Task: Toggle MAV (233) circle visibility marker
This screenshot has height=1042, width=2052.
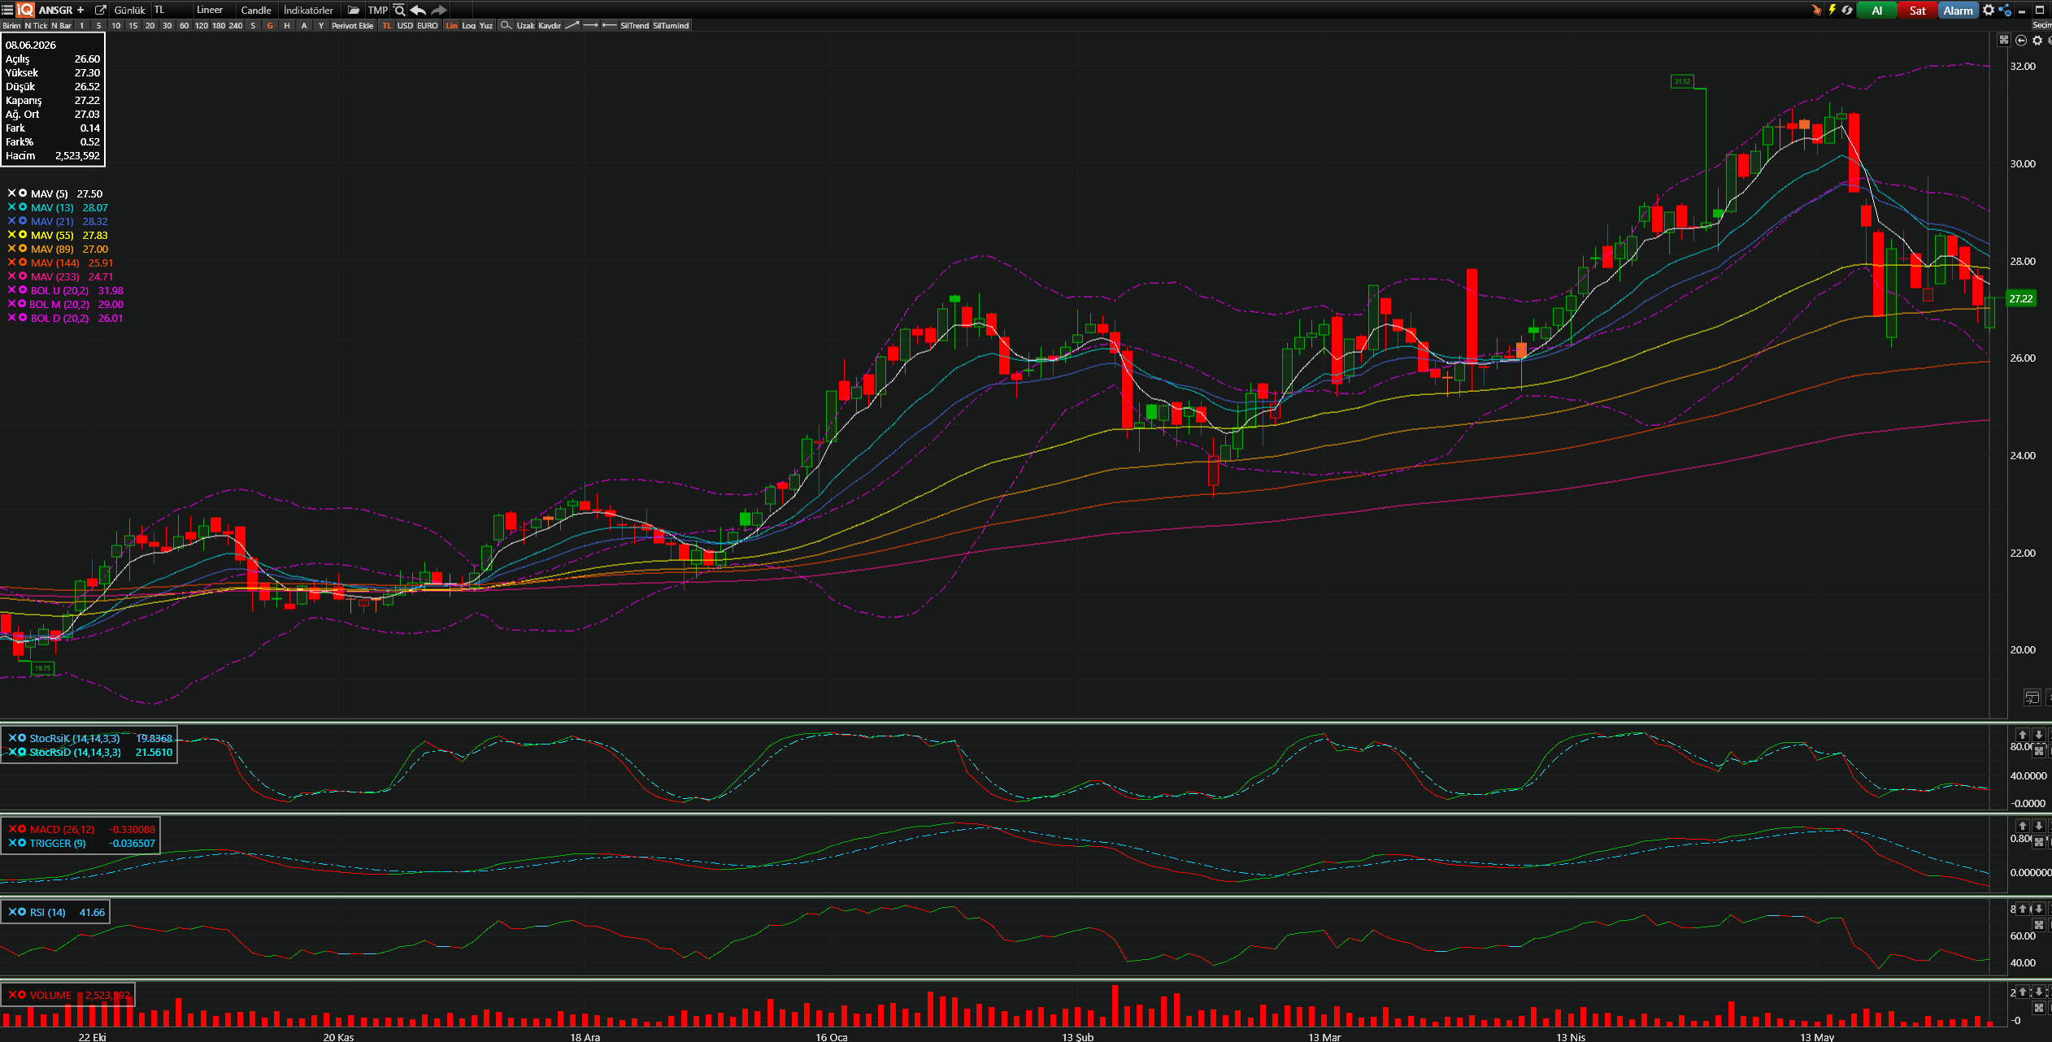Action: pyautogui.click(x=23, y=276)
